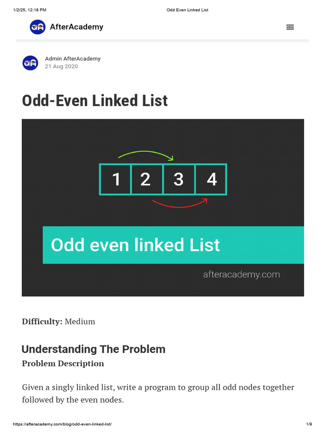Select node box numbered 3 in diagram
Screen dimensions: 325x434
(179, 179)
